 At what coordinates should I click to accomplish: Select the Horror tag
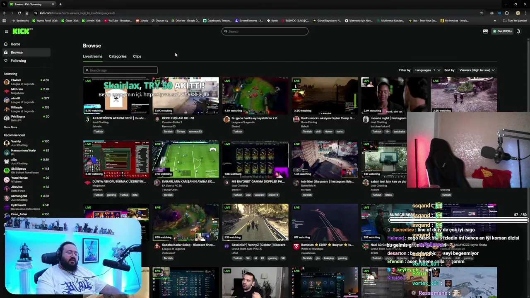tap(328, 132)
